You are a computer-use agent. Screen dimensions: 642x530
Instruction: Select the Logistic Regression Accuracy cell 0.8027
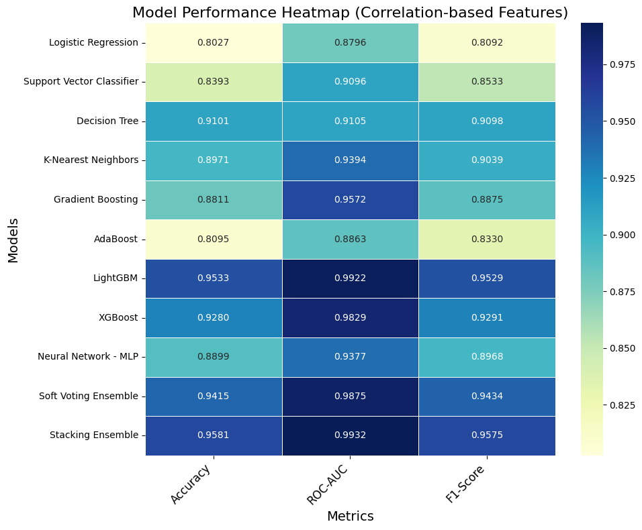[x=214, y=43]
